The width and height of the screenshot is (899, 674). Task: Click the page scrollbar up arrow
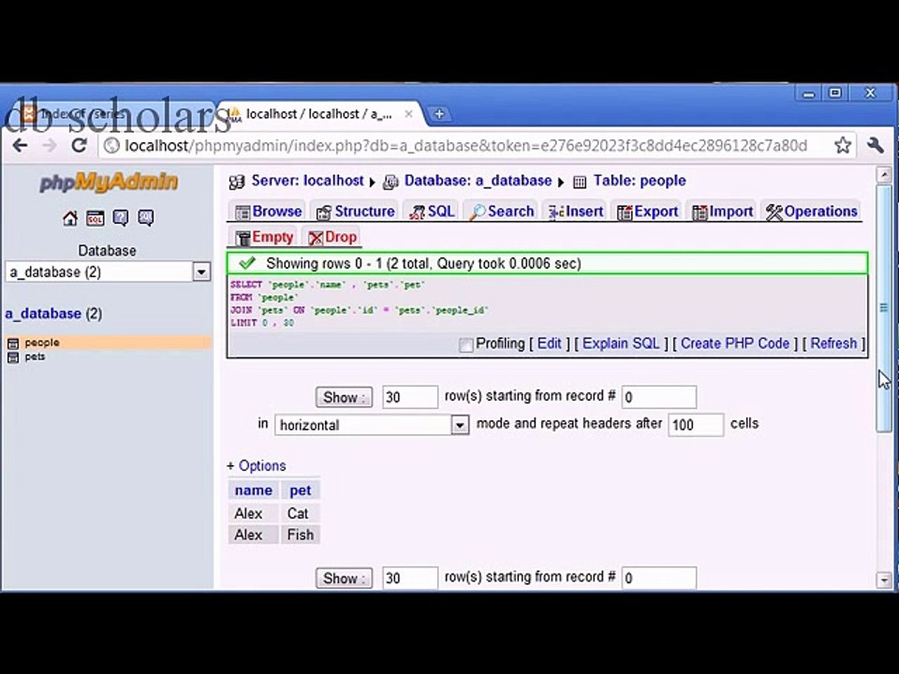(x=884, y=175)
